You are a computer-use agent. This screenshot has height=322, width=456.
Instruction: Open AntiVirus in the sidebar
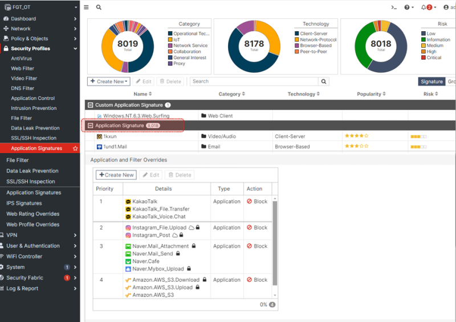(x=22, y=59)
